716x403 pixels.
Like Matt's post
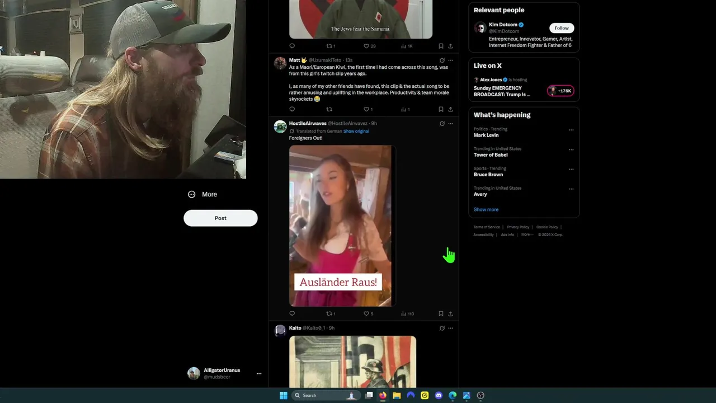[368, 109]
